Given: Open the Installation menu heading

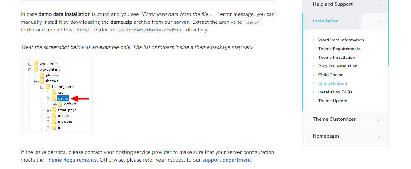Looking at the screenshot, I should (326, 21).
